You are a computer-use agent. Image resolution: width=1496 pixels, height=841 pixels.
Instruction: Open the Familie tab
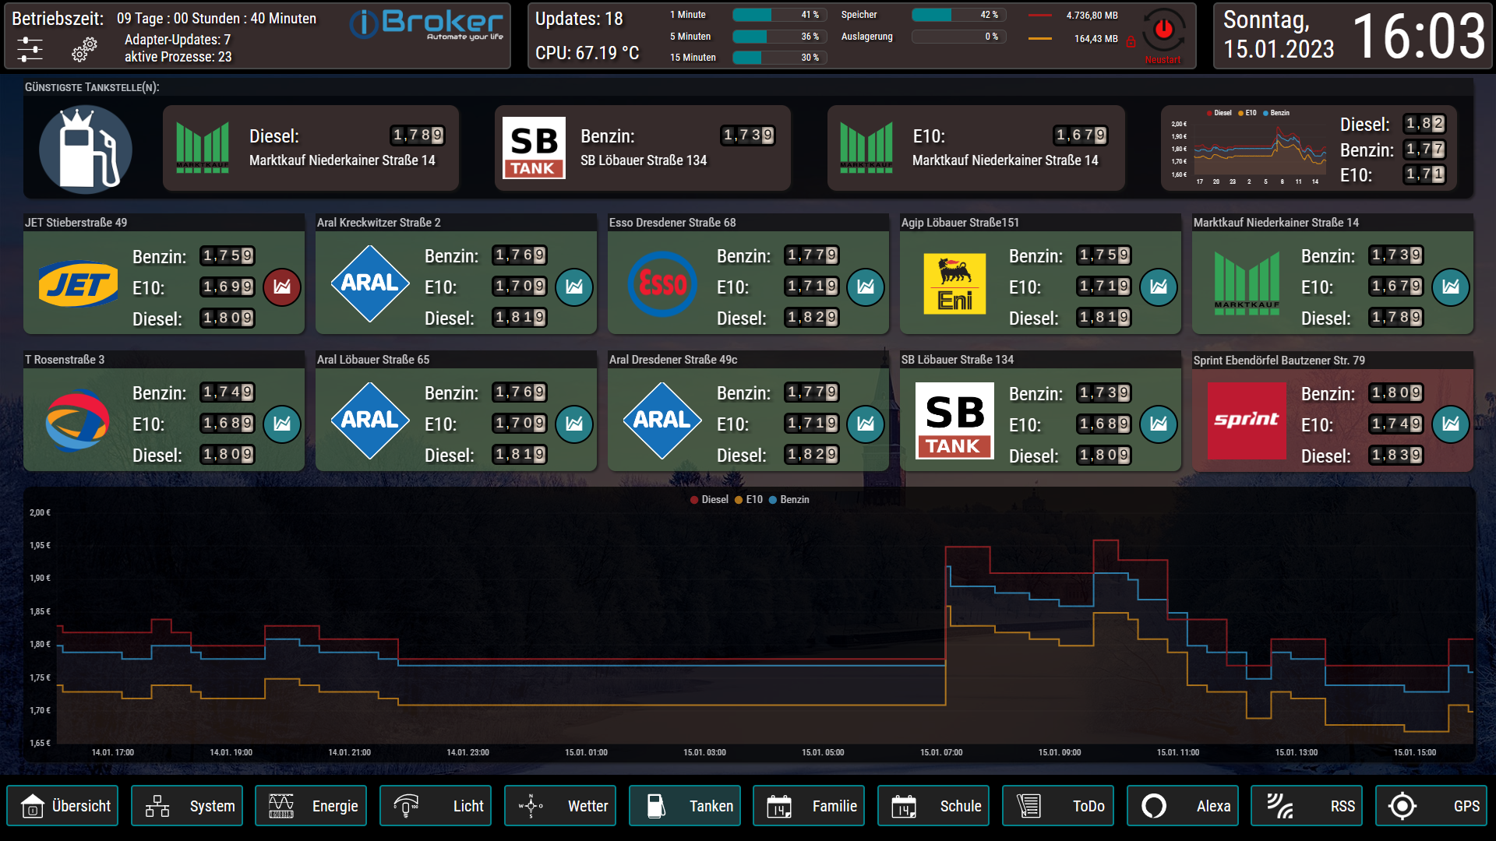(810, 806)
